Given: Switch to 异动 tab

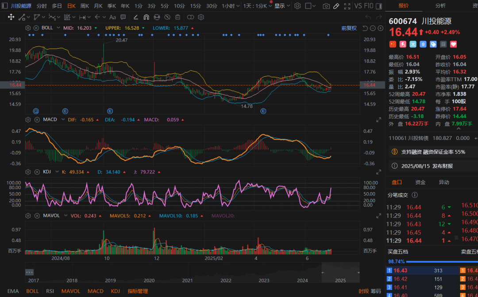Looking at the screenshot, I should [x=444, y=182].
